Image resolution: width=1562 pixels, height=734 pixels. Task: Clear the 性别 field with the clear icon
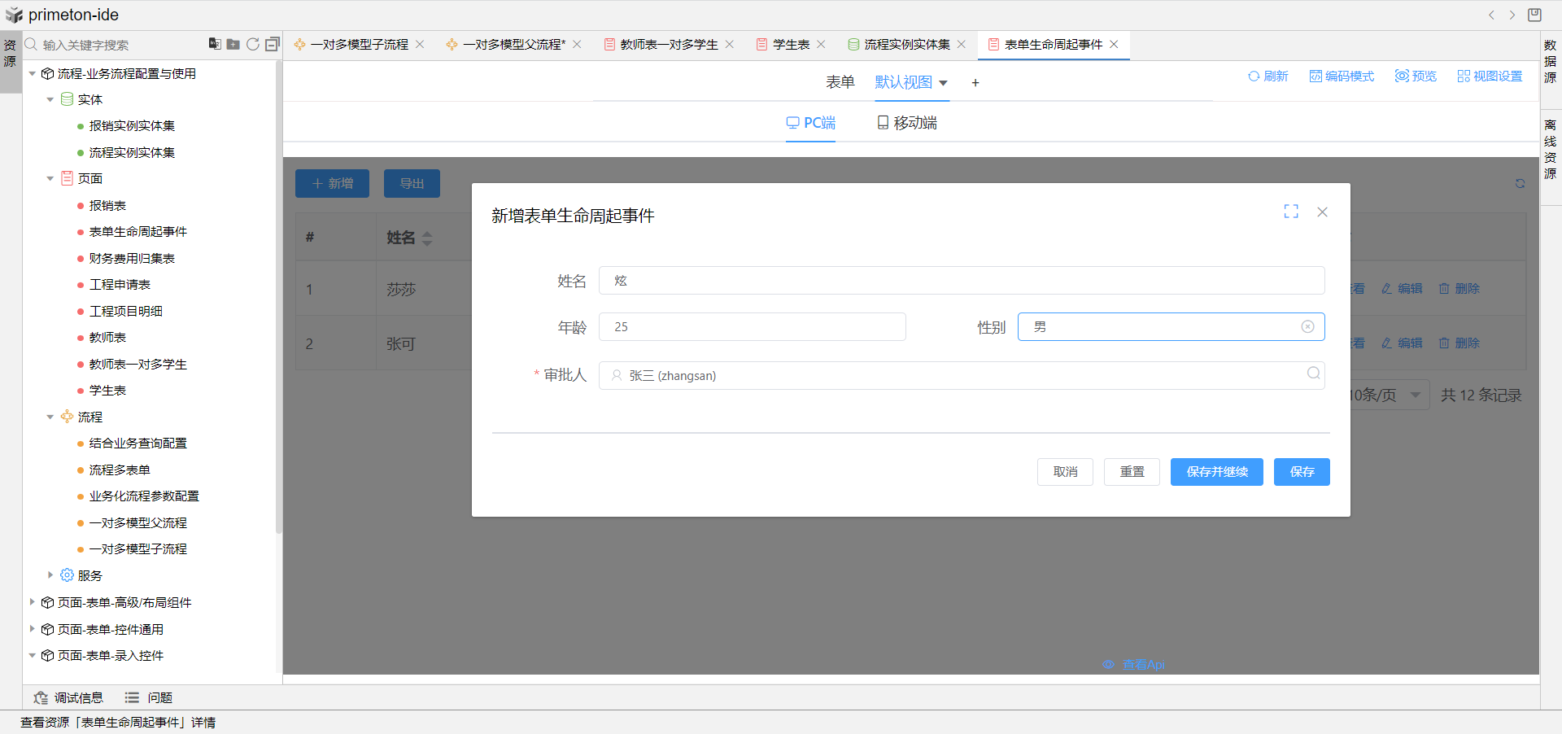pos(1307,327)
